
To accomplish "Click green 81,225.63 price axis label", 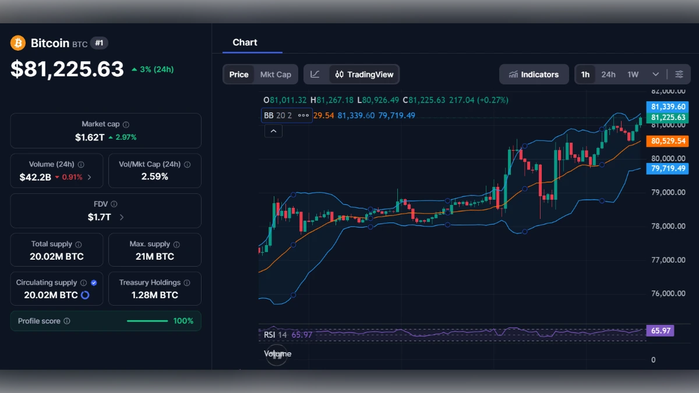I will 669,118.
